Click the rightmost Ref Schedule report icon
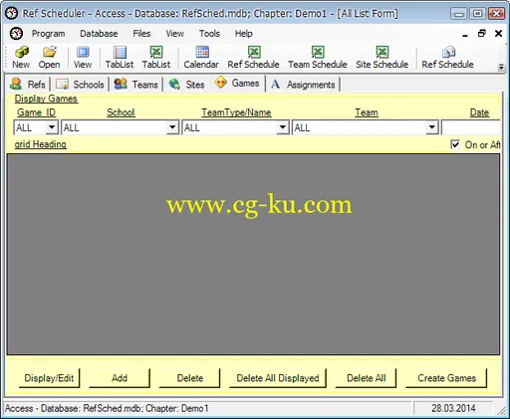Image resolution: width=510 pixels, height=419 pixels. point(448,52)
